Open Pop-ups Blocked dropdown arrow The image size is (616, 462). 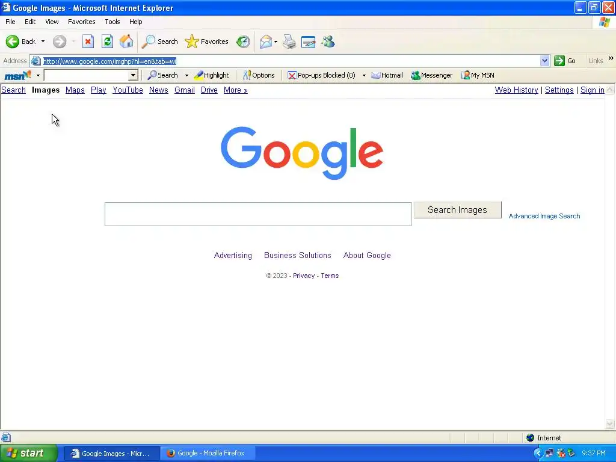tap(364, 75)
